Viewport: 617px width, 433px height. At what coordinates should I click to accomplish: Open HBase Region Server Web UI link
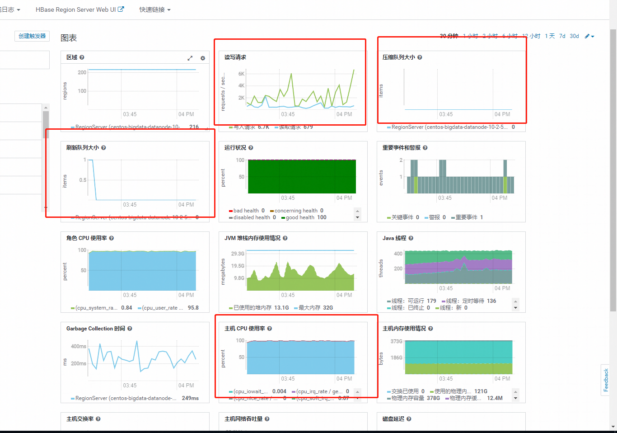(x=79, y=9)
